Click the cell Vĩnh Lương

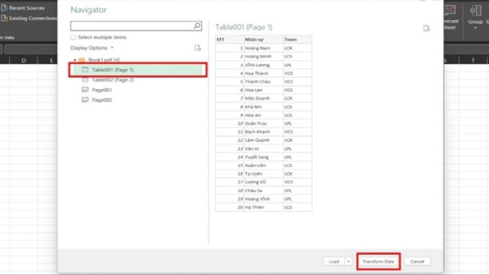(x=263, y=65)
